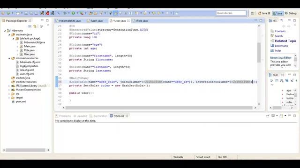
Task: Open the Javadoc tab
Action: click(x=80, y=116)
